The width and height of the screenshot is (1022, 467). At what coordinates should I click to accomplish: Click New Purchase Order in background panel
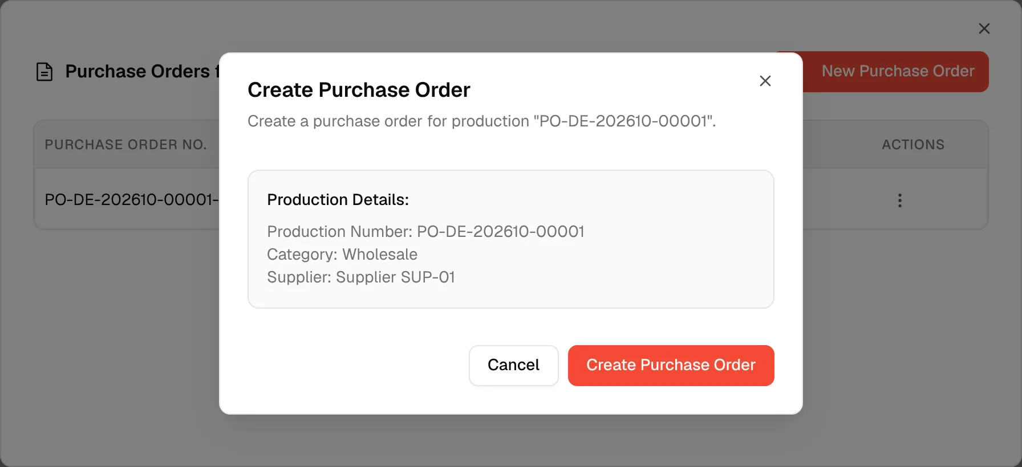[x=896, y=71]
